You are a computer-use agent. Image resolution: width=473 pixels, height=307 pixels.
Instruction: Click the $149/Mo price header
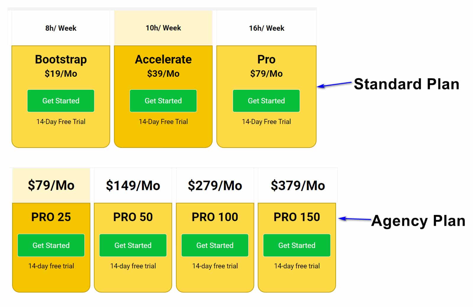(133, 185)
